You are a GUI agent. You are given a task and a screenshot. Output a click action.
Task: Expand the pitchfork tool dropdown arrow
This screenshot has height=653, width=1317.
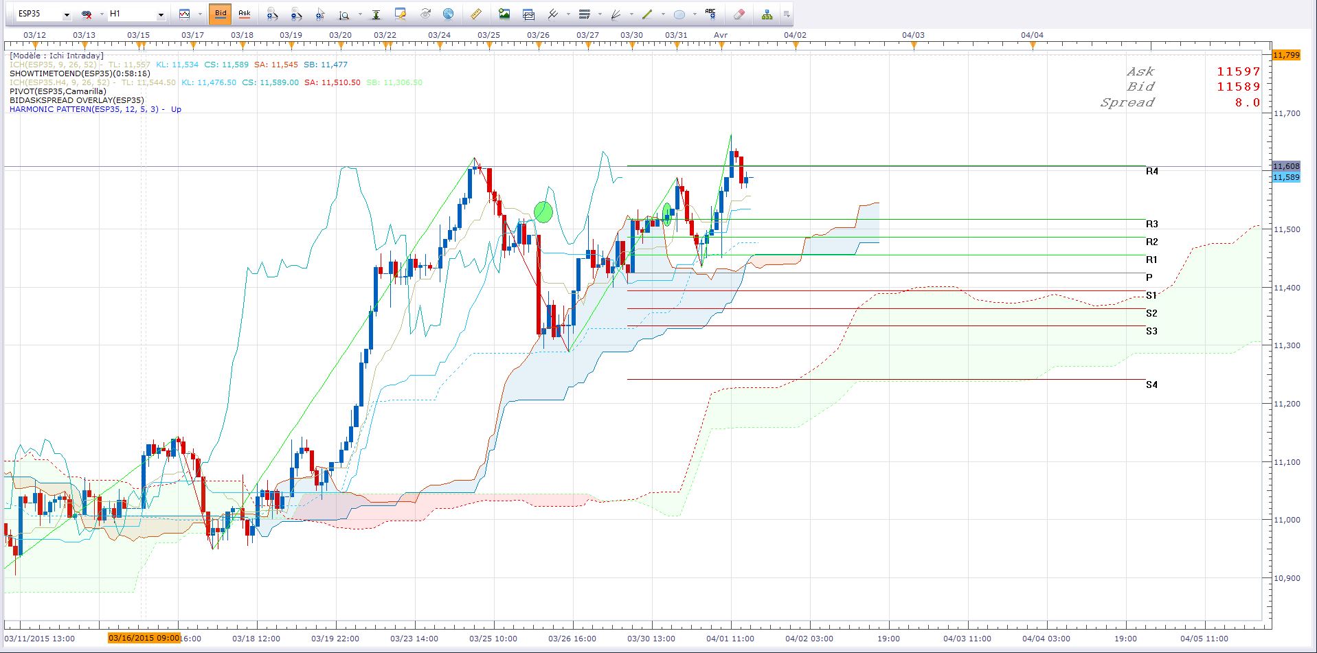tap(567, 14)
